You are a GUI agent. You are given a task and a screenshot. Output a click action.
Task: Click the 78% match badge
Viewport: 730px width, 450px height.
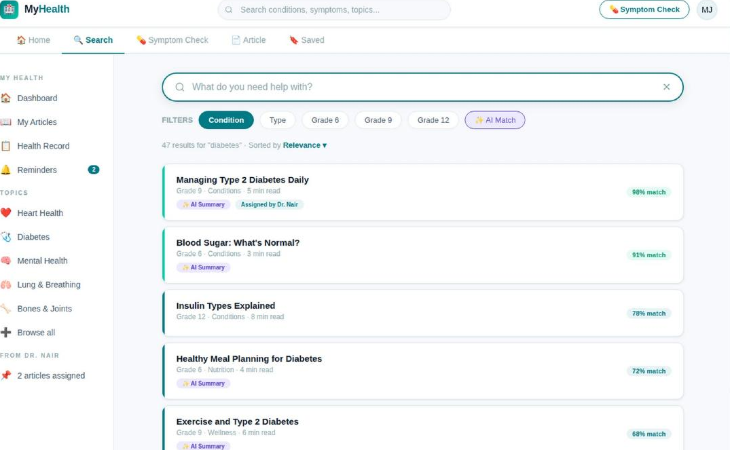[x=649, y=313]
